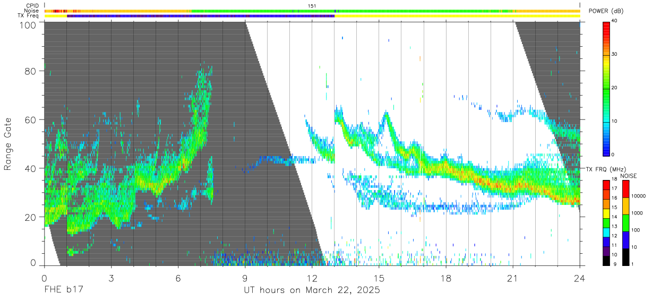Click the 21 tick on UT hours axis
This screenshot has height=301, width=652.
[x=513, y=278]
